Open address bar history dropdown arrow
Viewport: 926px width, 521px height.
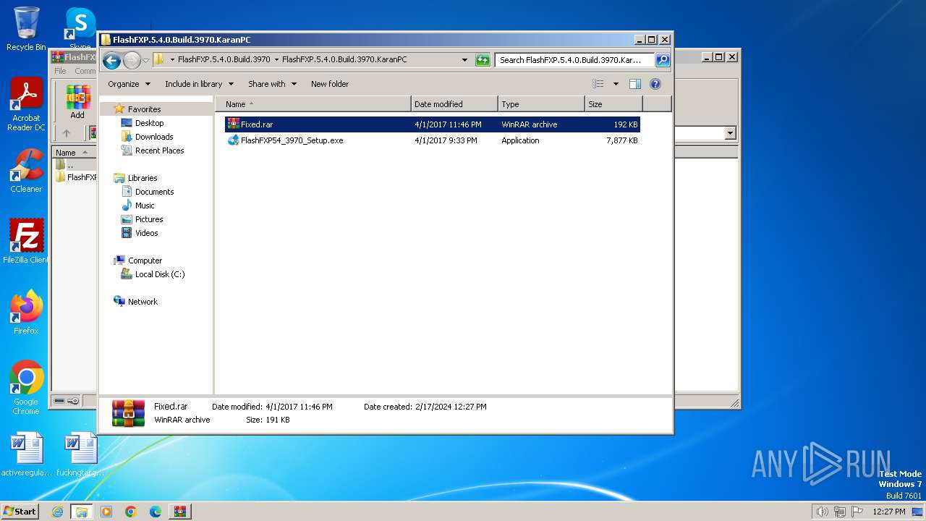pos(464,60)
